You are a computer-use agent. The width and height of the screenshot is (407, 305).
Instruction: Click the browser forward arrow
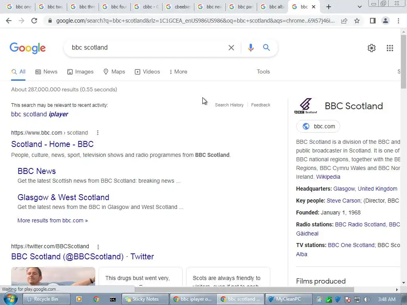pyautogui.click(x=21, y=21)
